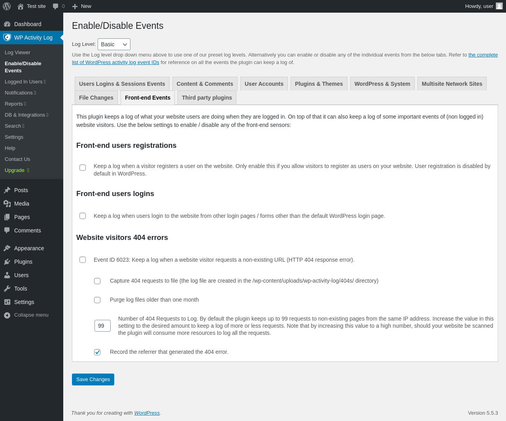This screenshot has height=421, width=506.
Task: Click the number of 404 requests field
Action: [x=102, y=326]
